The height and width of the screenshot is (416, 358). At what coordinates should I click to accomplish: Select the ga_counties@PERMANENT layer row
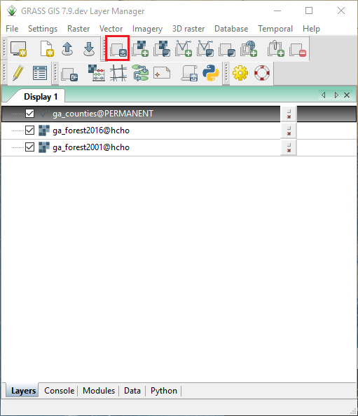(179, 114)
